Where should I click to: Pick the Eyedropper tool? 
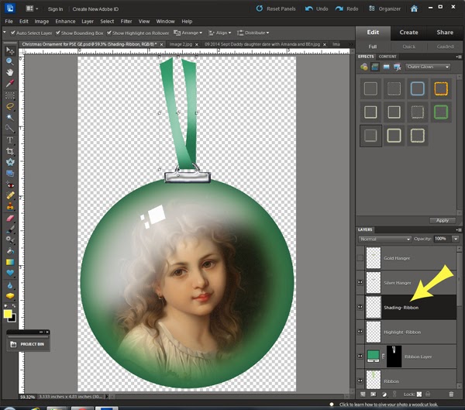click(x=9, y=83)
